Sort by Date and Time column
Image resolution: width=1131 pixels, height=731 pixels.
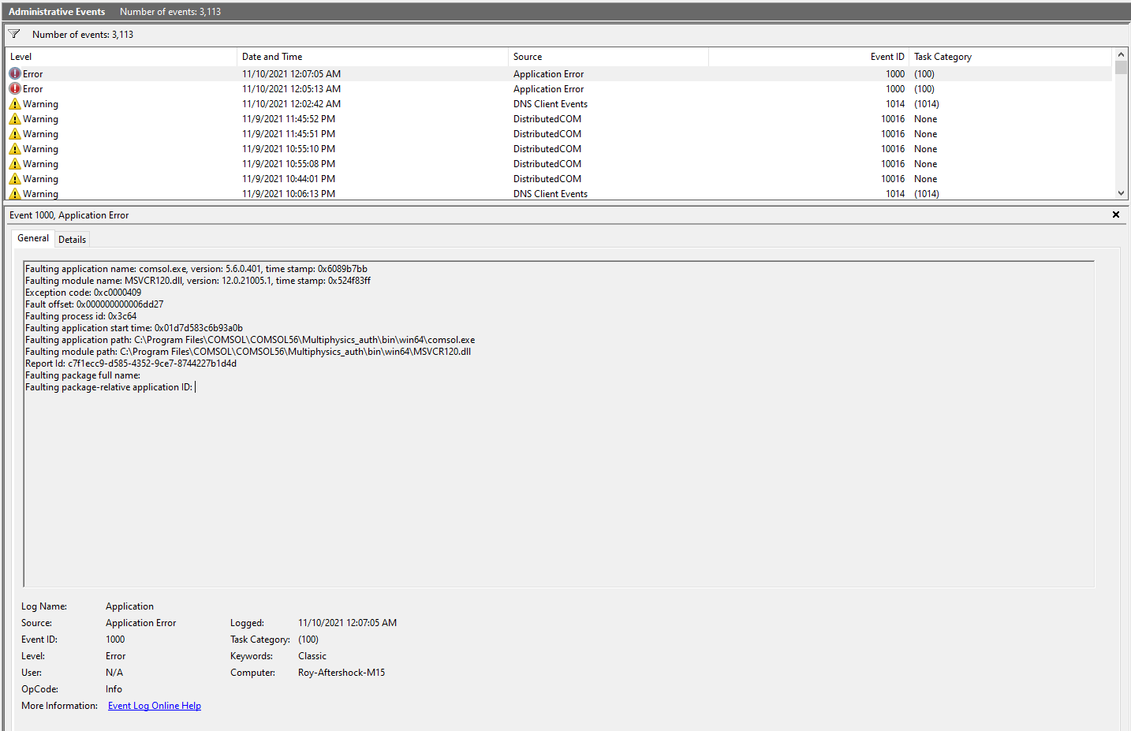coord(371,57)
